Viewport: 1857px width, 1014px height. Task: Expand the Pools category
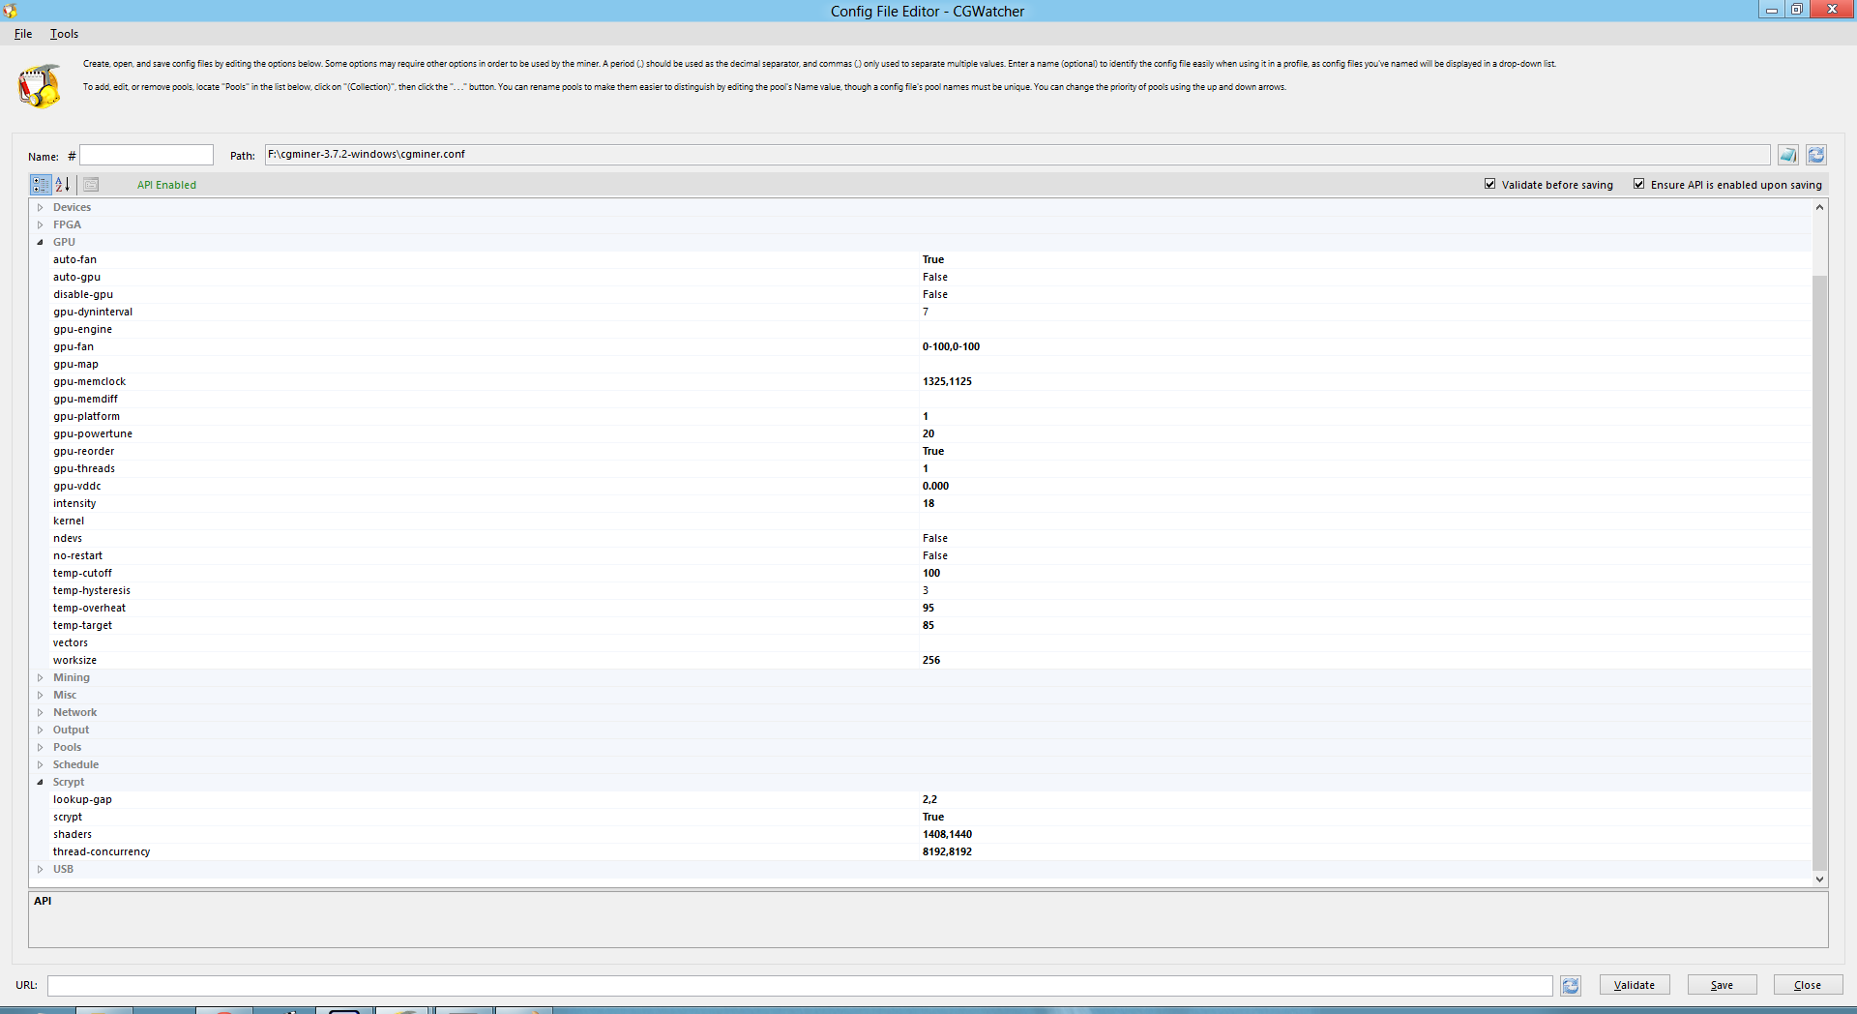point(40,747)
